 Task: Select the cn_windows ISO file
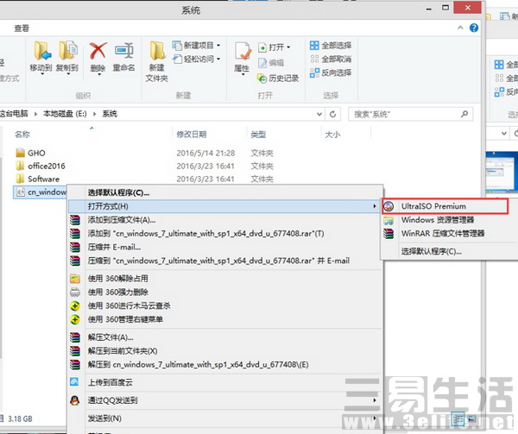click(x=41, y=192)
